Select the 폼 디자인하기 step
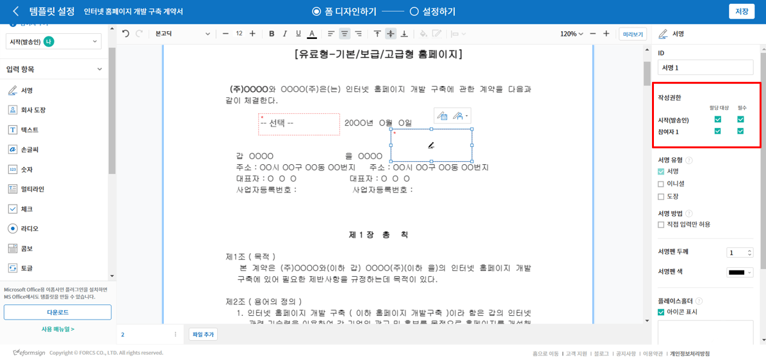 346,12
